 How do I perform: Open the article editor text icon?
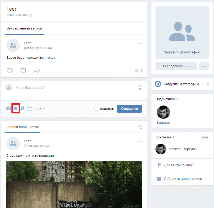[x=30, y=108]
